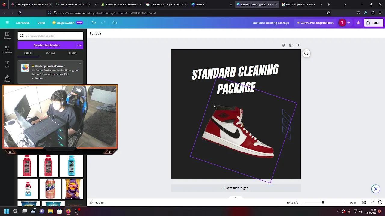Open the Elemente sidebar panel
The width and height of the screenshot is (385, 216).
click(x=7, y=50)
